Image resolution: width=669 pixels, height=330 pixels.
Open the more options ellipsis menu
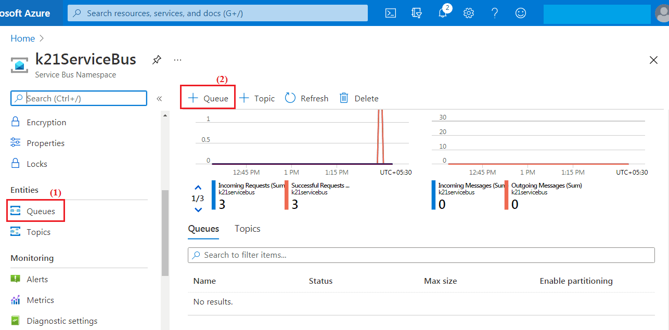178,60
